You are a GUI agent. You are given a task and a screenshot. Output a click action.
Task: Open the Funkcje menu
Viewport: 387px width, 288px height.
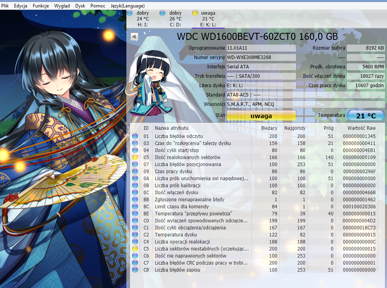click(41, 6)
